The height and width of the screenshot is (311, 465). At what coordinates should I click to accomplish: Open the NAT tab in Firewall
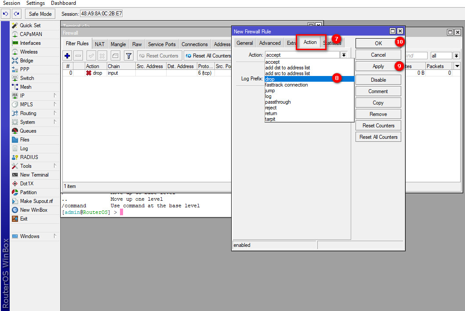(x=100, y=44)
